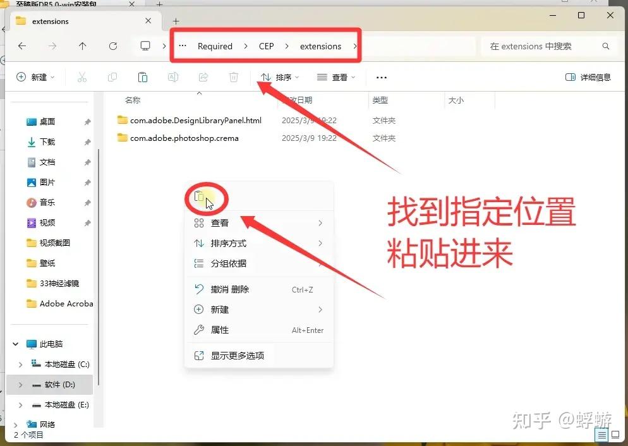The image size is (628, 446).
Task: Click the Copy icon in the toolbar
Action: 112,76
